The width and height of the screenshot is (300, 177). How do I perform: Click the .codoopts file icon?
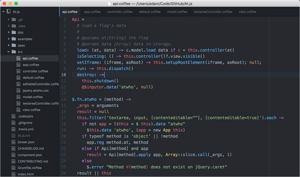(13, 116)
